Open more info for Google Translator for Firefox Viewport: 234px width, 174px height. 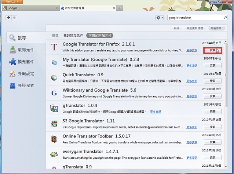pos(192,50)
